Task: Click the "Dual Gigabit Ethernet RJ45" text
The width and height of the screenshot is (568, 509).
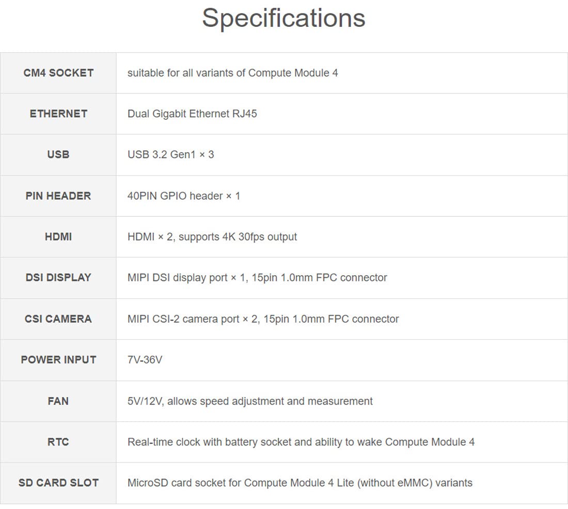Action: (x=192, y=114)
